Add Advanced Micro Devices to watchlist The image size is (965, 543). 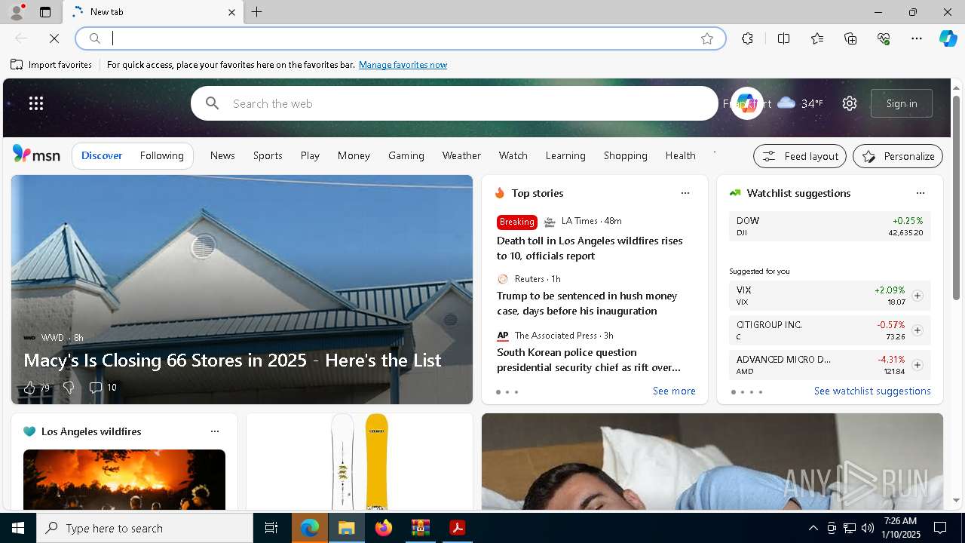917,365
